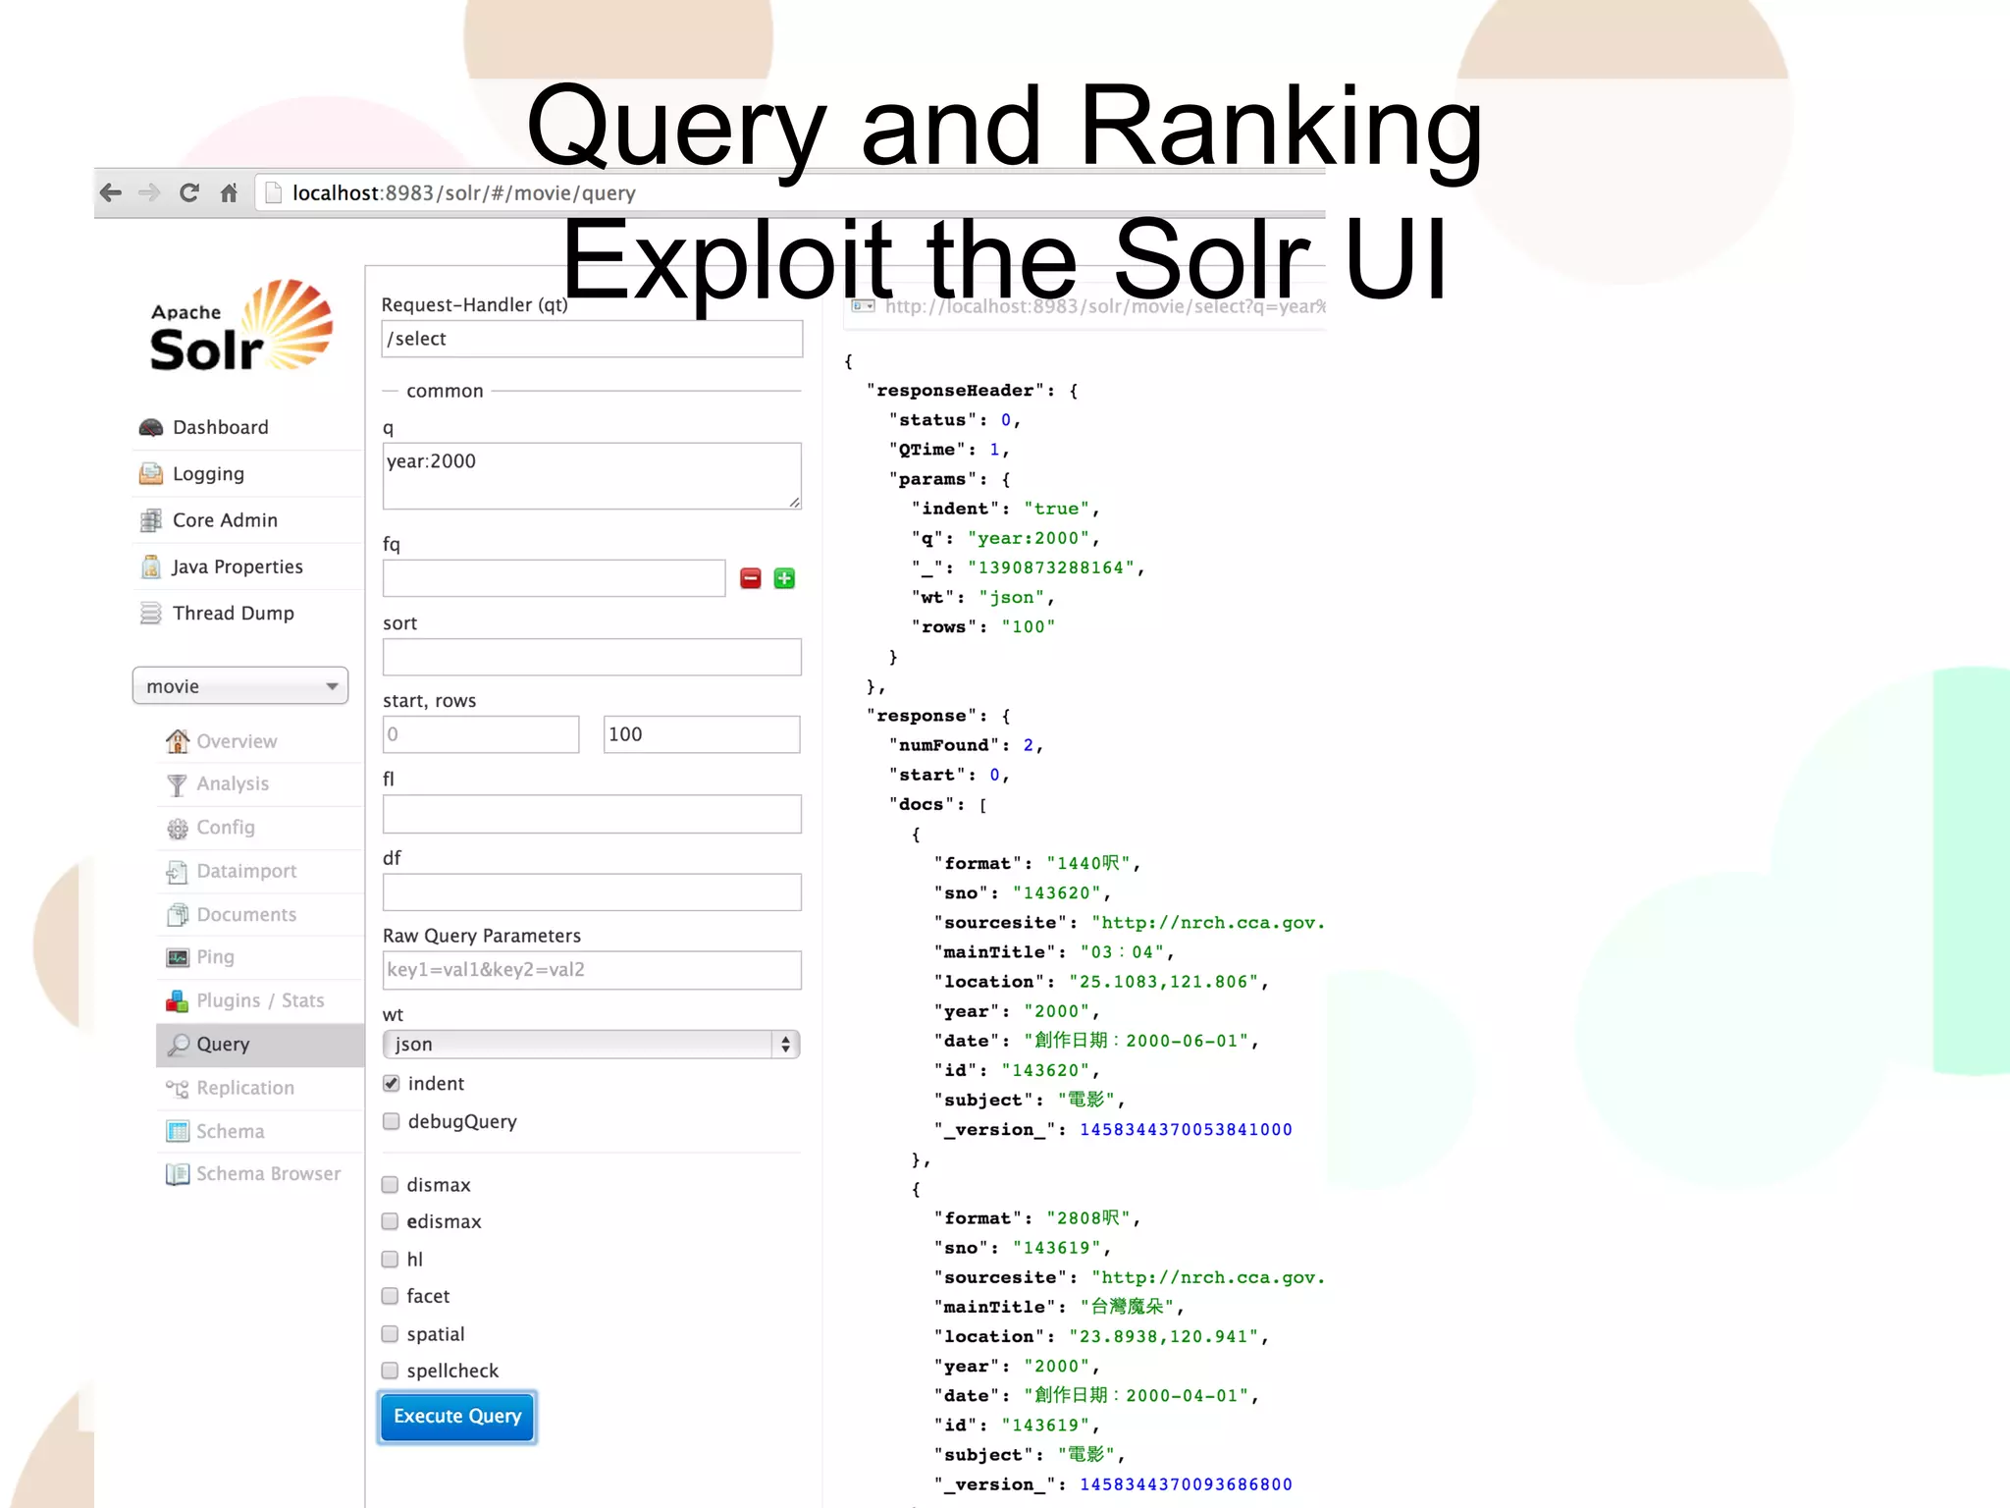Click the Ping monitor icon
Image resolution: width=2010 pixels, height=1508 pixels.
178,957
